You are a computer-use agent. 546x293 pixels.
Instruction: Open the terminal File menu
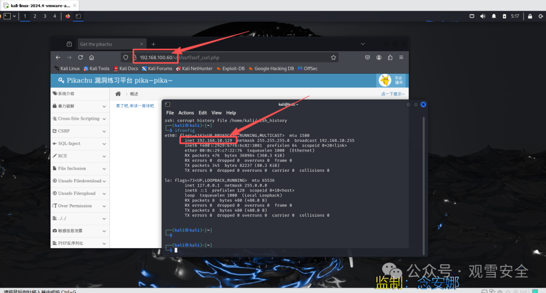[x=170, y=113]
